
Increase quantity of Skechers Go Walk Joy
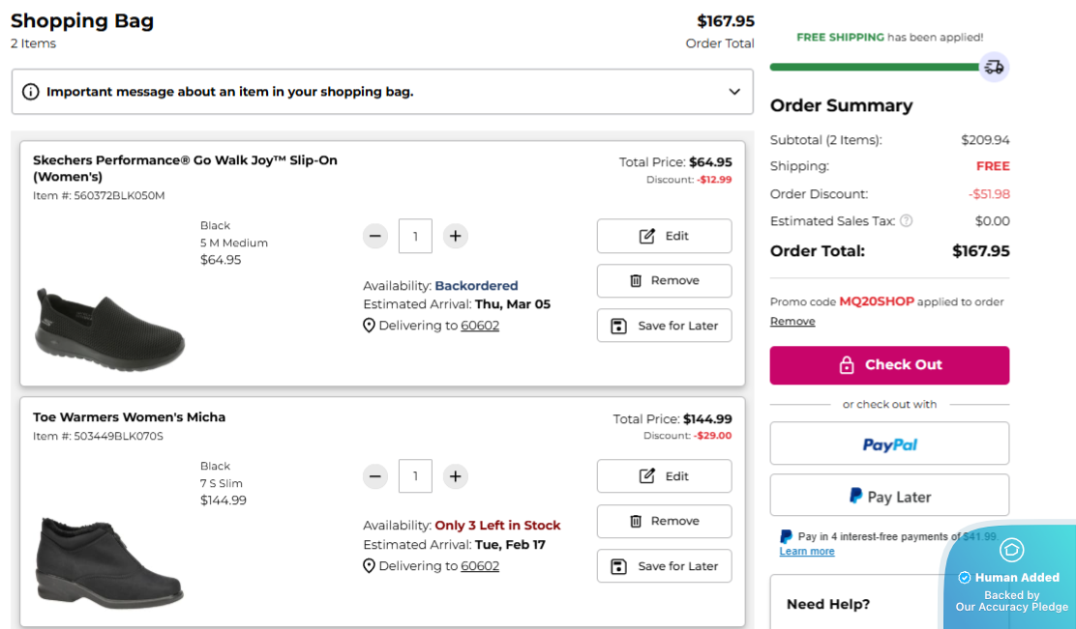coord(456,236)
